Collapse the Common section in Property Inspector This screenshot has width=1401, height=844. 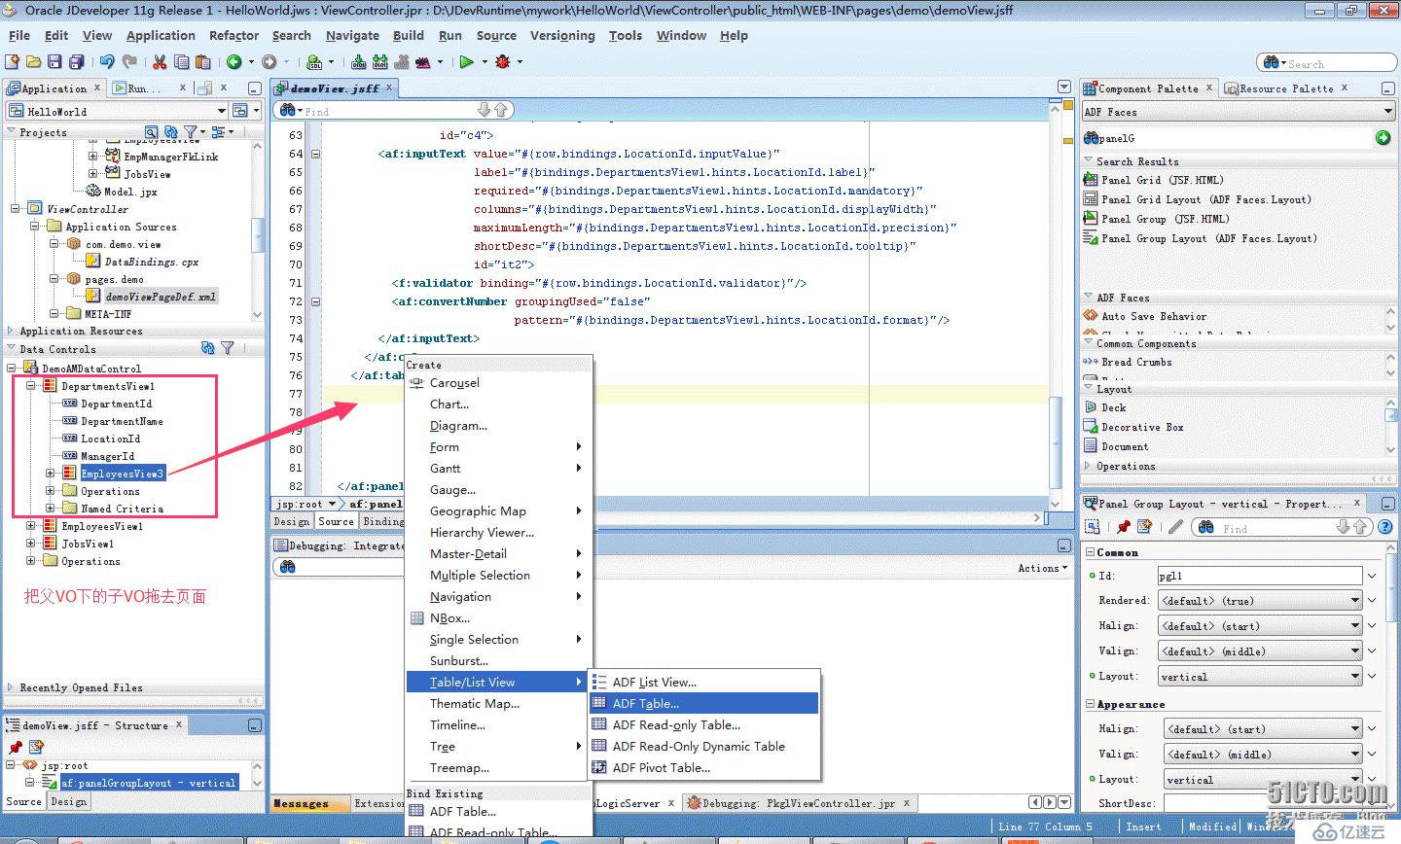(1090, 552)
